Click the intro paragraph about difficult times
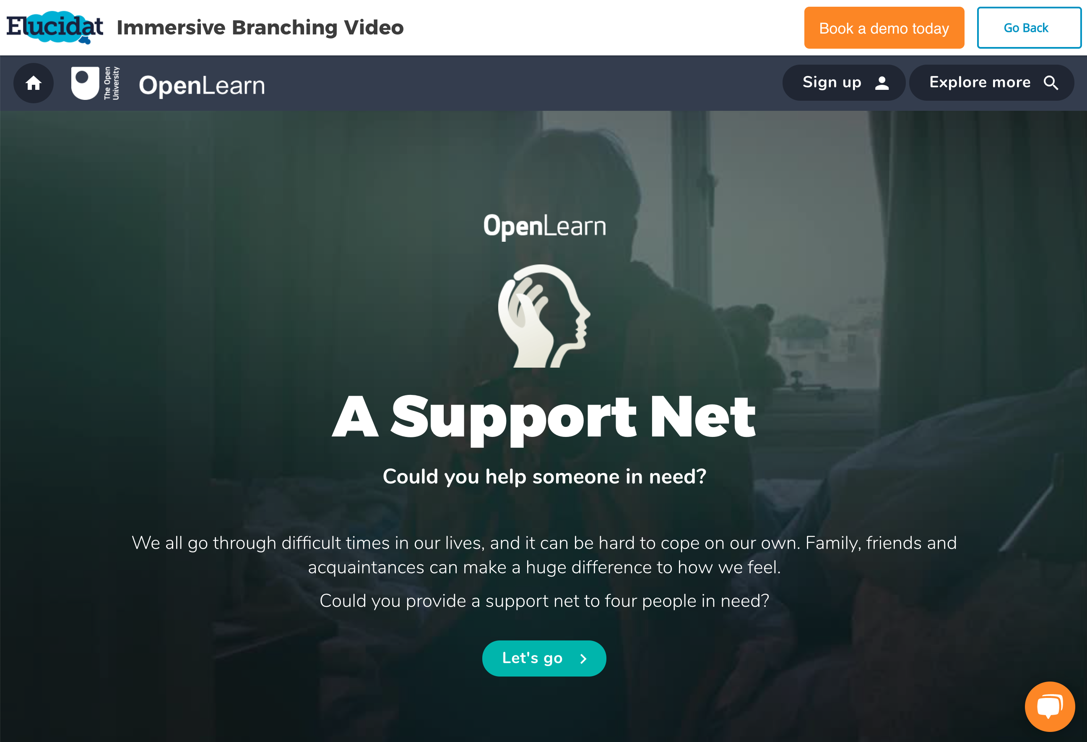This screenshot has height=742, width=1087. coord(544,555)
